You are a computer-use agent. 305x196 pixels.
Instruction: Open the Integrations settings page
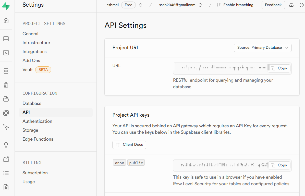click(x=34, y=52)
